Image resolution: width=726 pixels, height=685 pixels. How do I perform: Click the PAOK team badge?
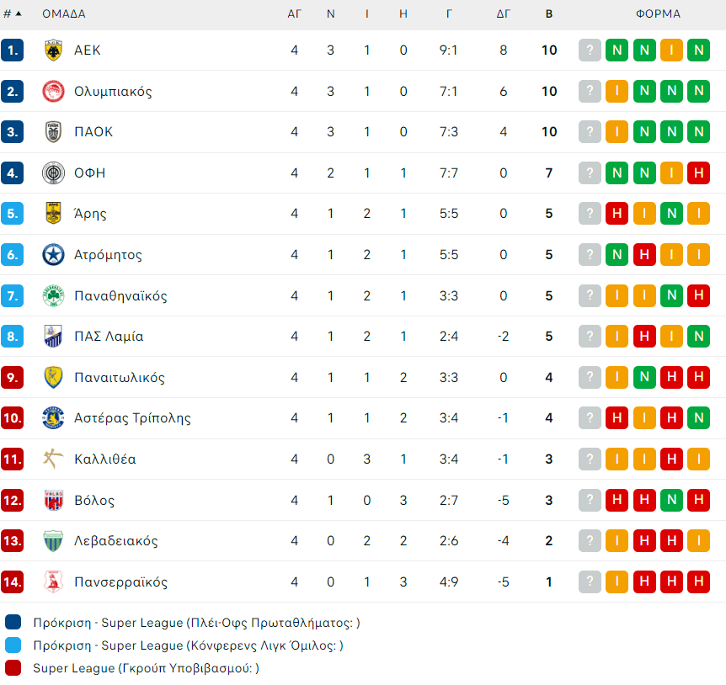click(53, 132)
